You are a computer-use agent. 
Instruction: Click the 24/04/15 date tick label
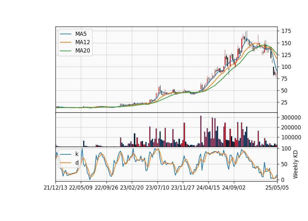coord(208,188)
